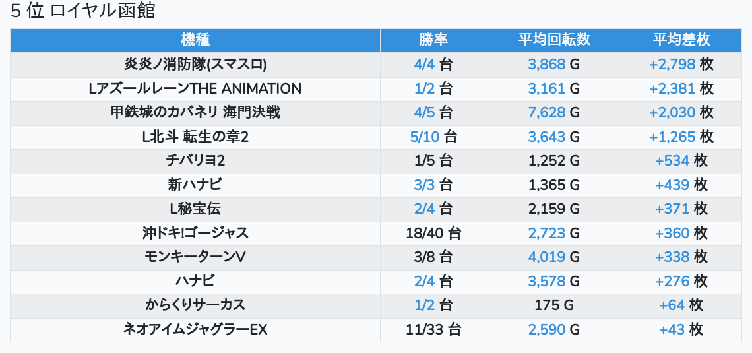Click 沖ドキ!ゴージャス machine name

pos(195,234)
